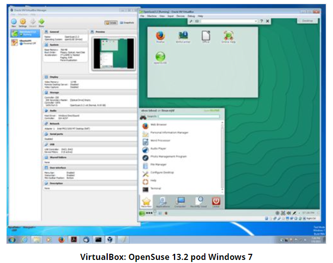Click the New virtual machine icon
333x263 pixels.
(13, 22)
